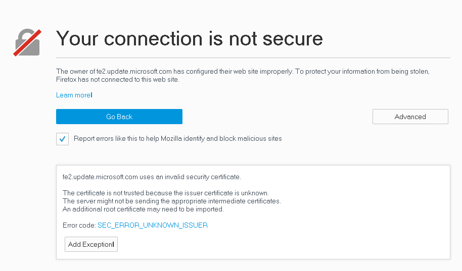
Task: Click 'Firefox has not connected to this web site'
Action: pos(118,79)
